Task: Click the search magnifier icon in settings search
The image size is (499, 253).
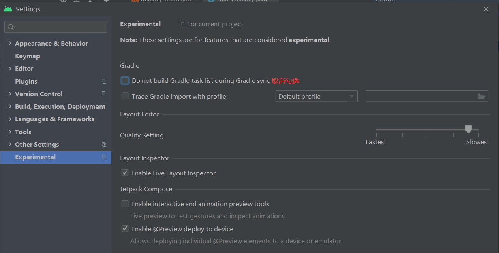Action: click(x=11, y=27)
